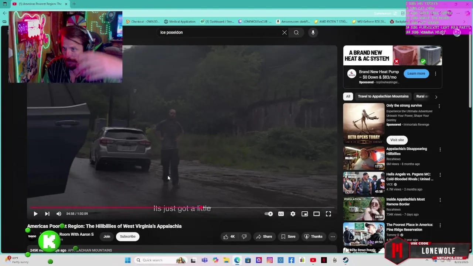The image size is (473, 266).
Task: Share this video
Action: coord(264,236)
